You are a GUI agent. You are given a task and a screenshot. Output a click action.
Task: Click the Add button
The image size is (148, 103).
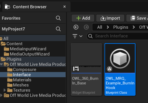83,18
